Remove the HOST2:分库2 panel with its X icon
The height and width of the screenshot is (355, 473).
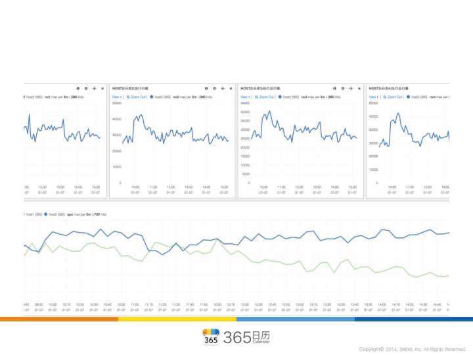coord(231,89)
